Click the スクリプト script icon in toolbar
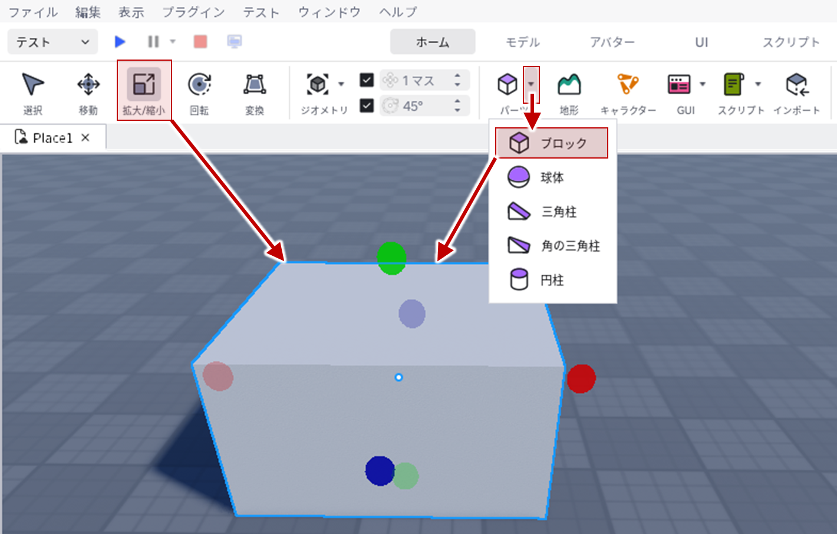 tap(734, 84)
